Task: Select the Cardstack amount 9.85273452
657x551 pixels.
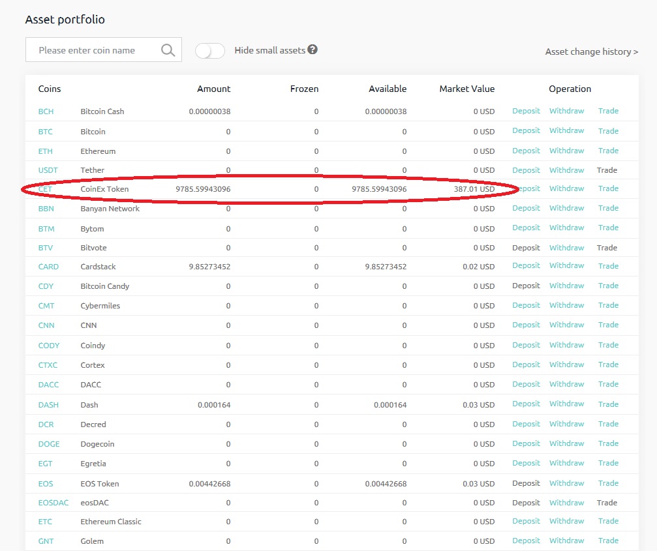Action: 209,267
